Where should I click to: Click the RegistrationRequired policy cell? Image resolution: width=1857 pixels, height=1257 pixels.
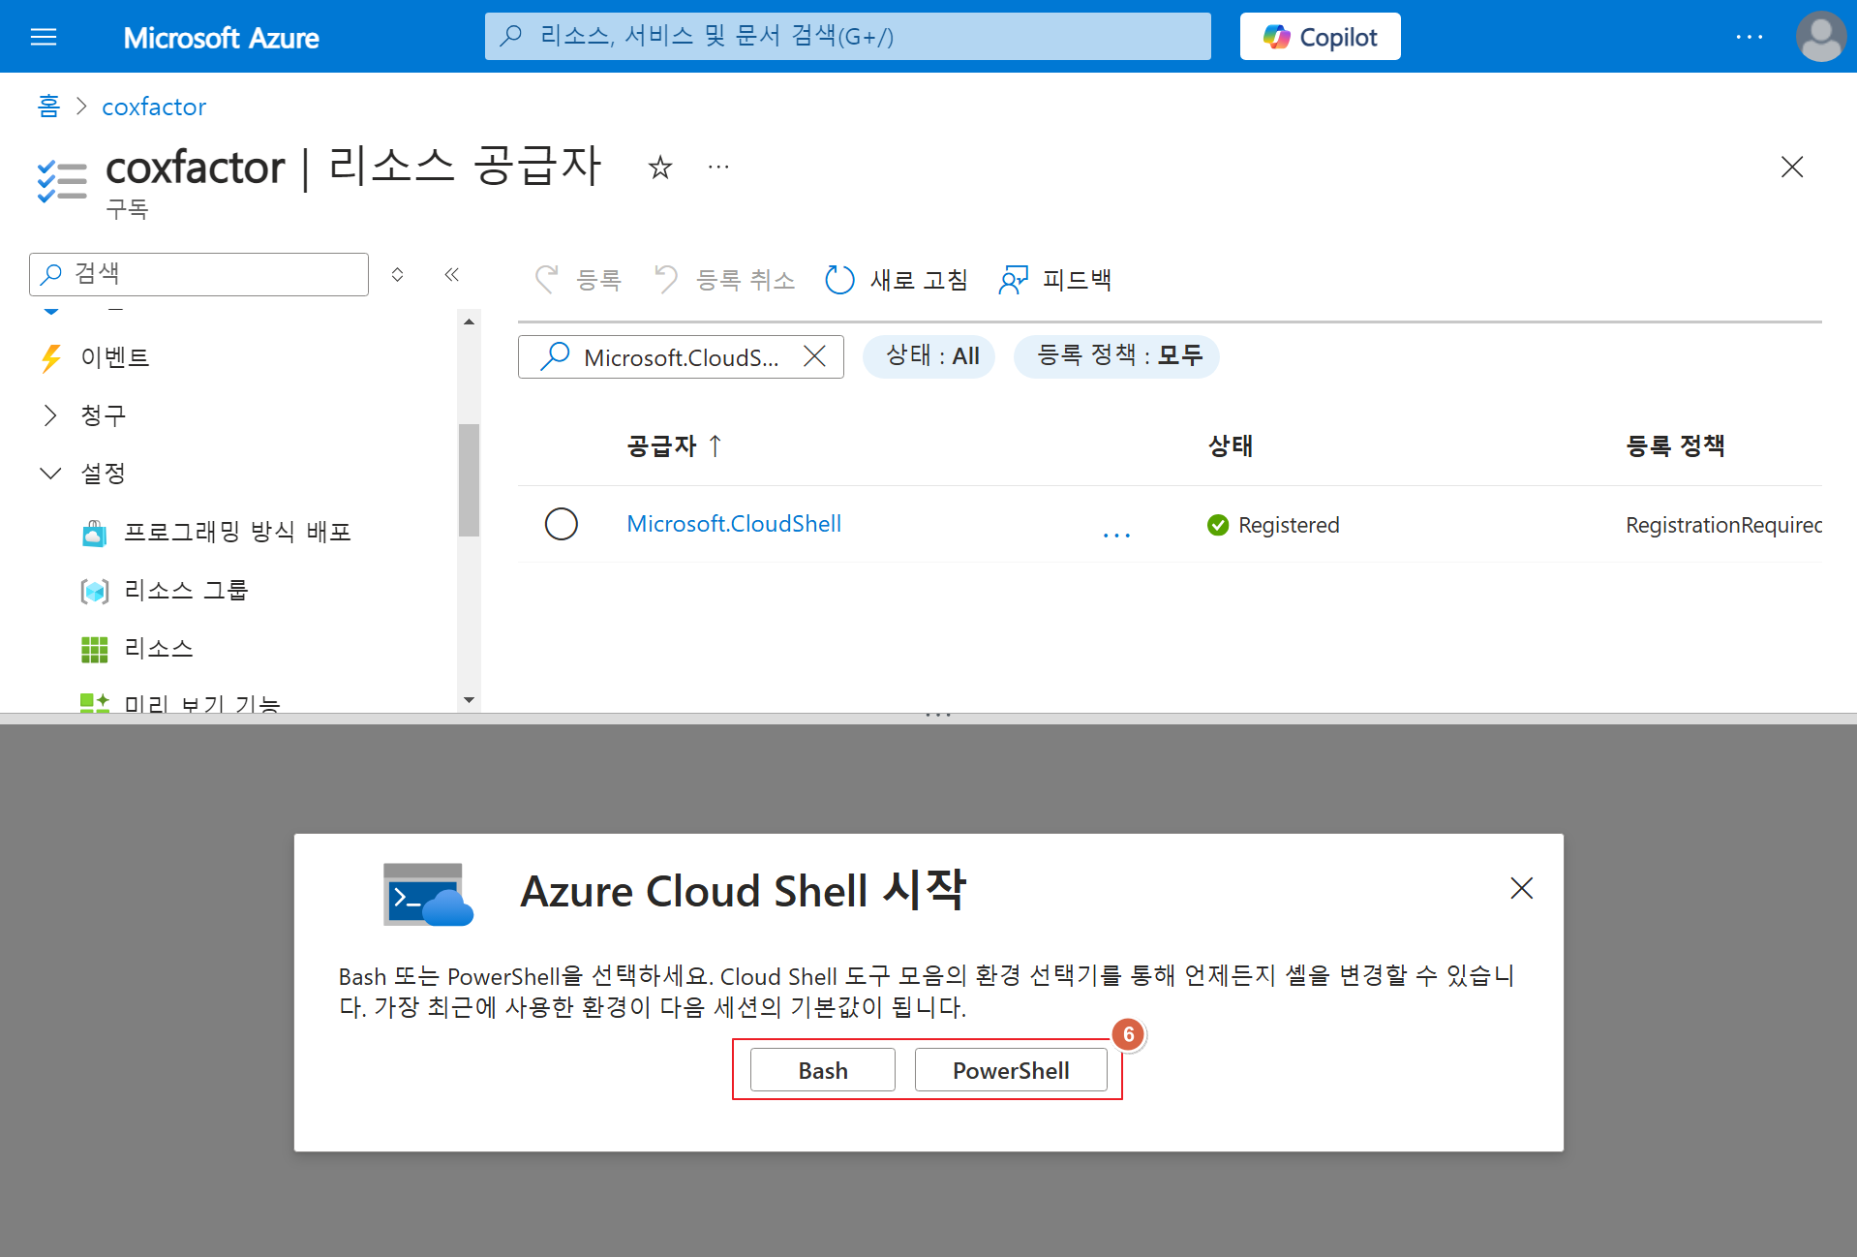(x=1723, y=525)
